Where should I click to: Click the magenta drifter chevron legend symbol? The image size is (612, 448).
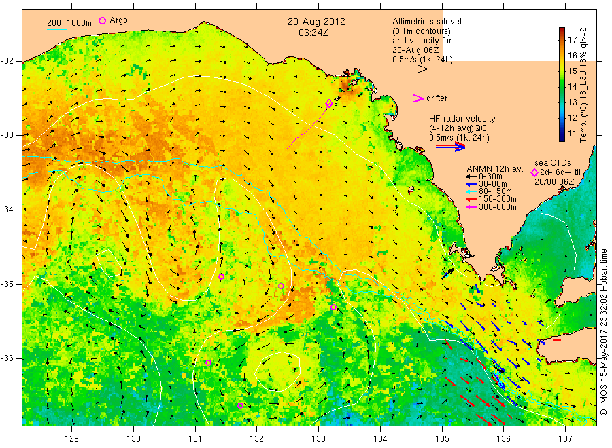point(418,98)
